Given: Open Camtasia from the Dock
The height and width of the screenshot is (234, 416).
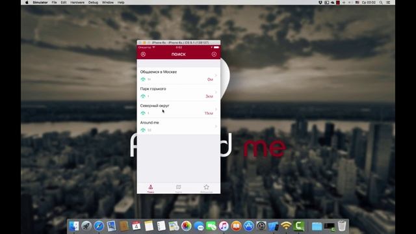Looking at the screenshot, I should [x=299, y=226].
